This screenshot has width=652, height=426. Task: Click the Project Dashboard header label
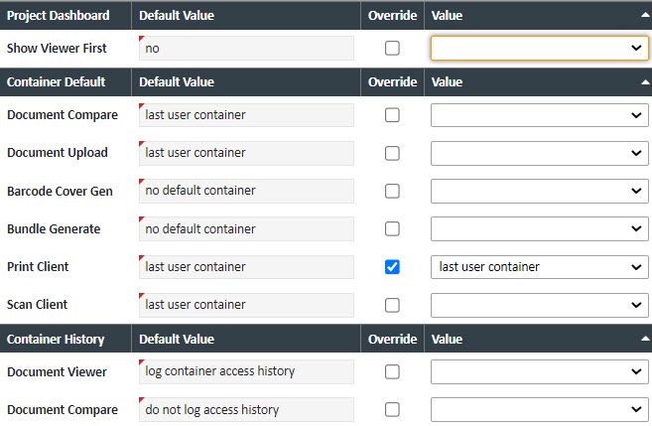click(x=58, y=16)
